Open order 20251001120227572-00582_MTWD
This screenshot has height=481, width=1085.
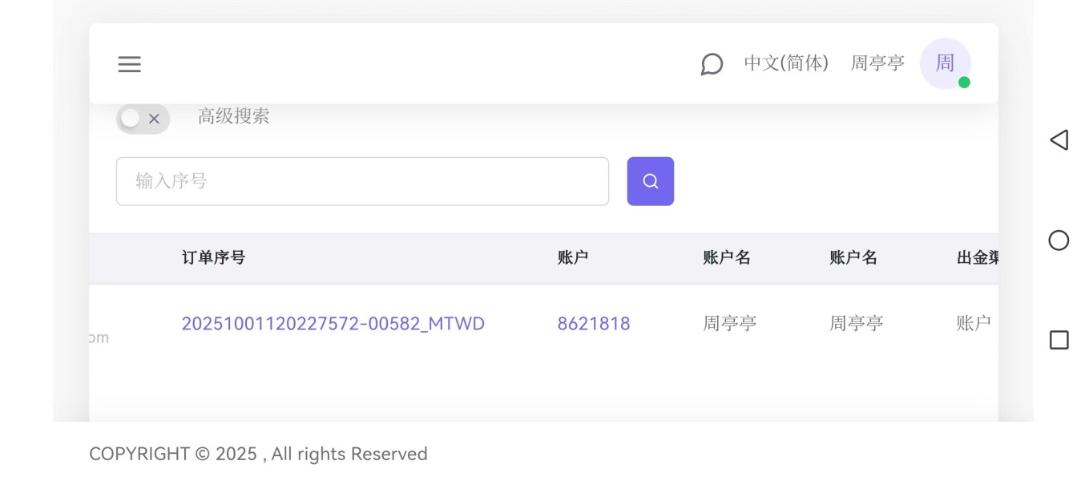333,324
